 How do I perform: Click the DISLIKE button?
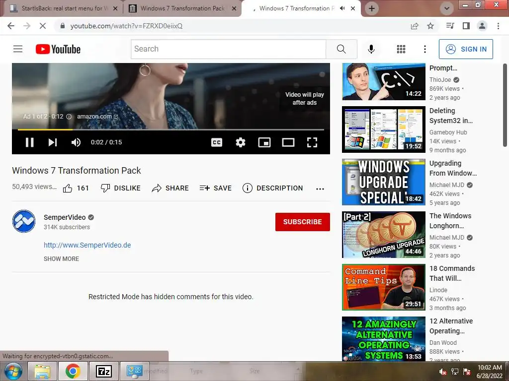(120, 188)
